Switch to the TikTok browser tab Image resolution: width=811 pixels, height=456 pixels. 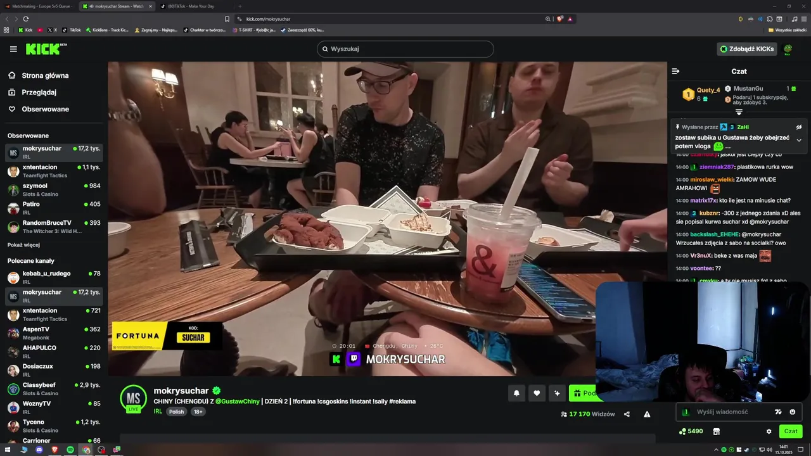coord(191,6)
